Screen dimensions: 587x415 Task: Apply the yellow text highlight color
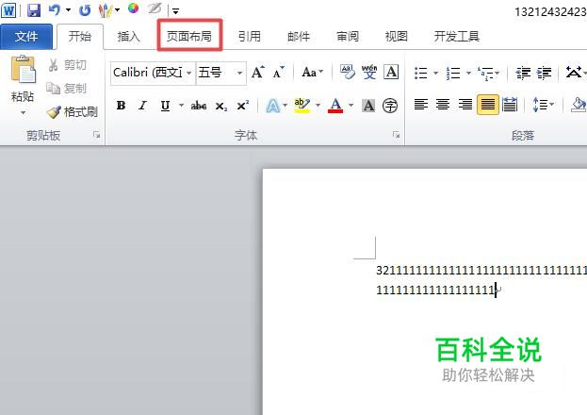302,106
